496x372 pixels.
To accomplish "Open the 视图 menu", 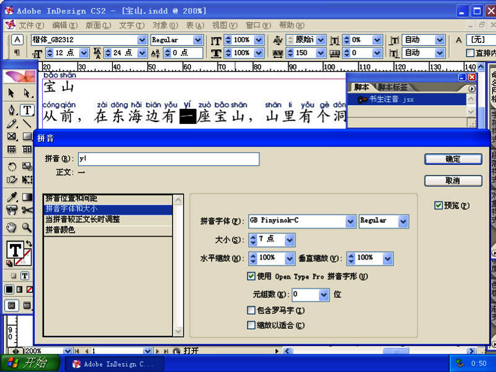I will (x=224, y=25).
